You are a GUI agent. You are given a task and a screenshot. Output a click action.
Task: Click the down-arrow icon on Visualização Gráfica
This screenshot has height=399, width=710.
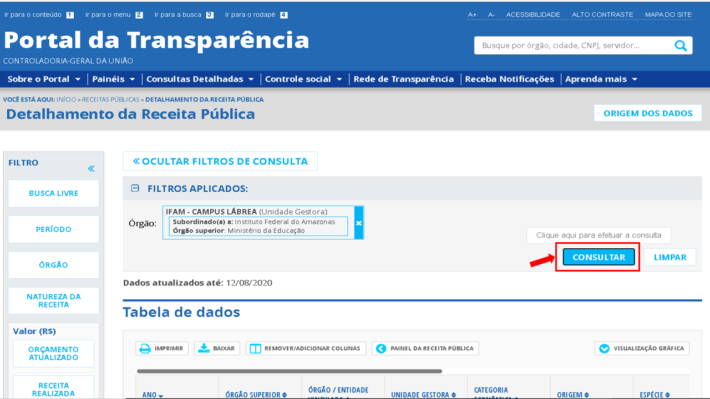[604, 349]
